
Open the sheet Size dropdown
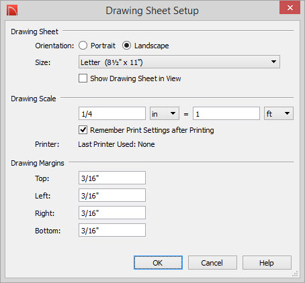coord(179,62)
